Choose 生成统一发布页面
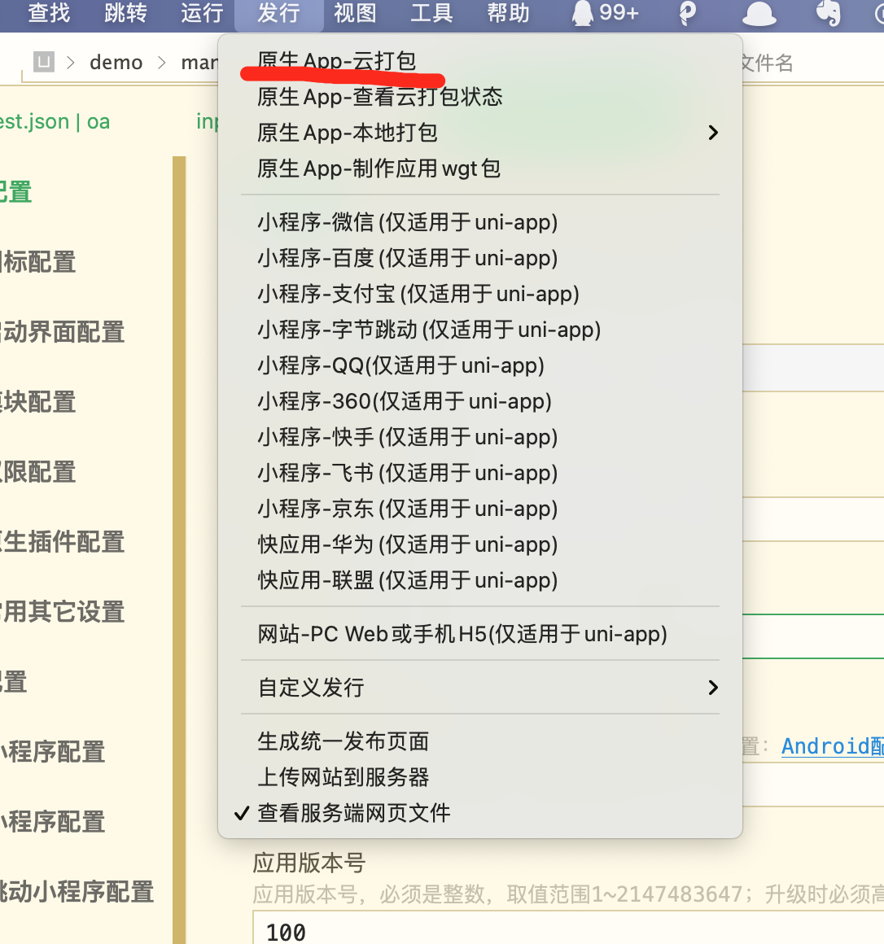The image size is (884, 944). pos(480,741)
